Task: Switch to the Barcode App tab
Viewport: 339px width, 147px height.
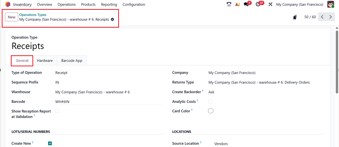Action: point(72,61)
